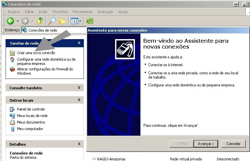Image resolution: width=250 pixels, height=161 pixels.
Task: Click the Views grid icon
Action: [74, 21]
